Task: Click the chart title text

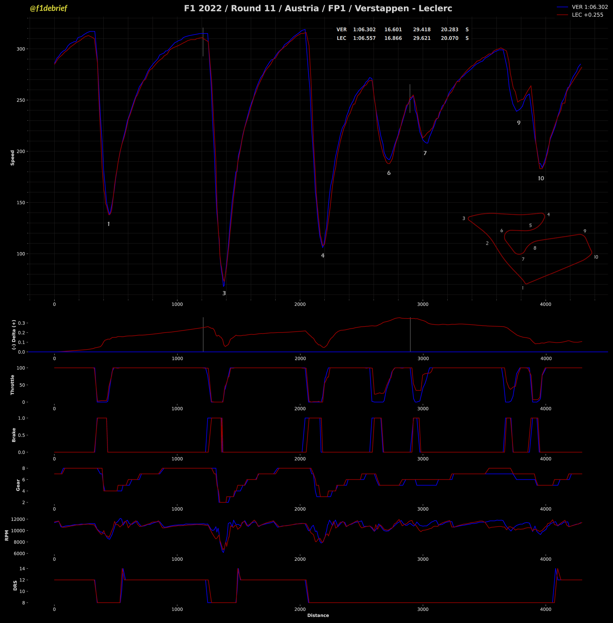Action: click(318, 9)
